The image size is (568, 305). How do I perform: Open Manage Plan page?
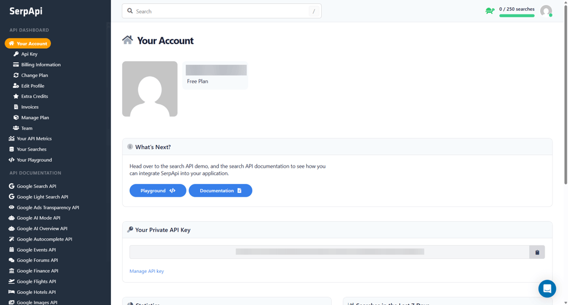(35, 118)
